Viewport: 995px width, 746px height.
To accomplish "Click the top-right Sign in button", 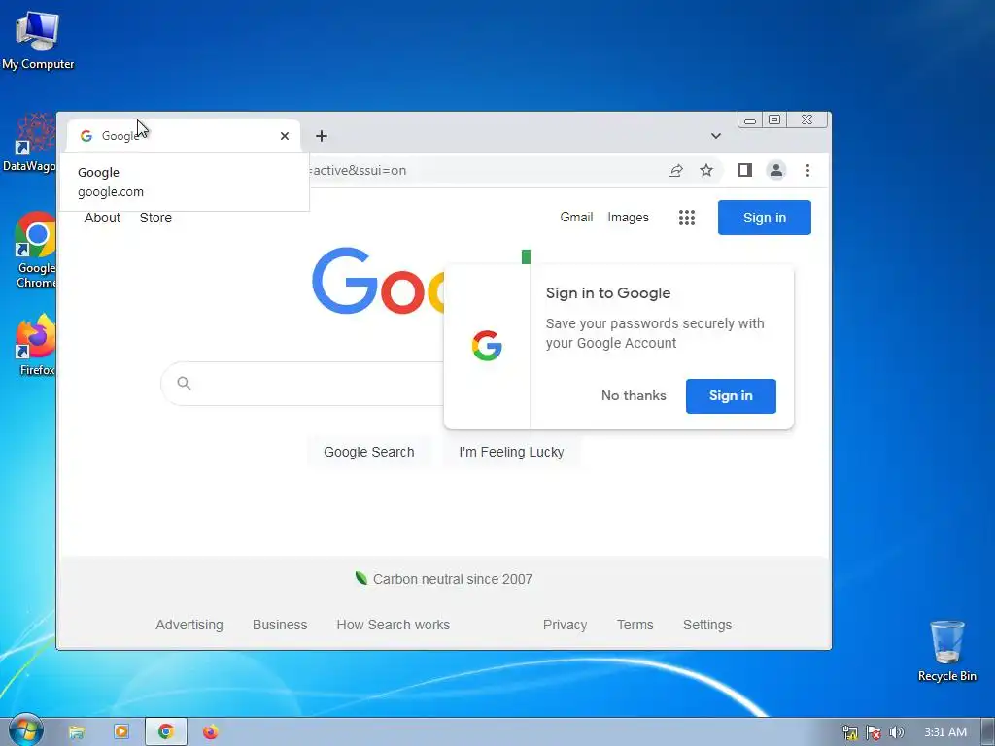I will coord(764,217).
